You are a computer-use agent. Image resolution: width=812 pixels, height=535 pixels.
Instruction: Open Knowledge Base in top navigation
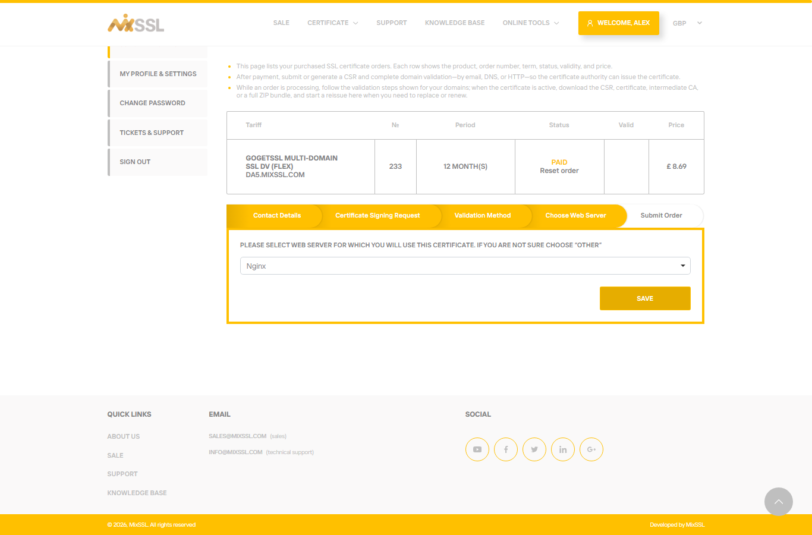coord(455,23)
